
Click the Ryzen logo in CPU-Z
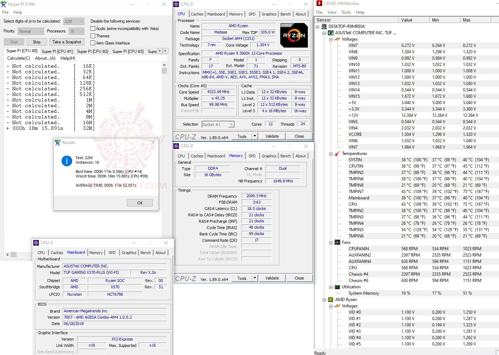tap(294, 35)
